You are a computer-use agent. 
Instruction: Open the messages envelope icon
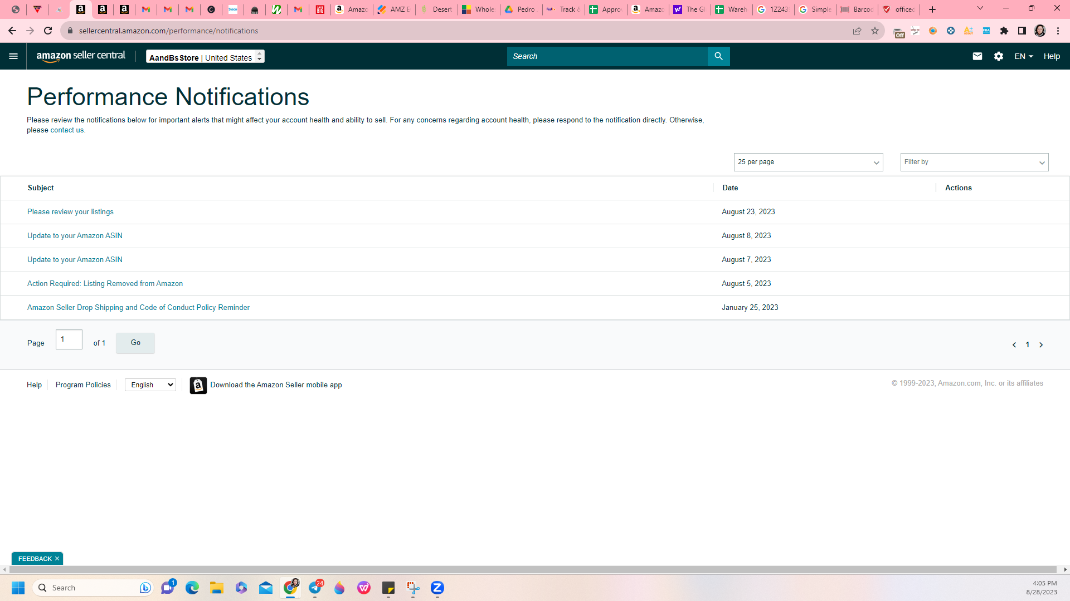[x=977, y=56]
